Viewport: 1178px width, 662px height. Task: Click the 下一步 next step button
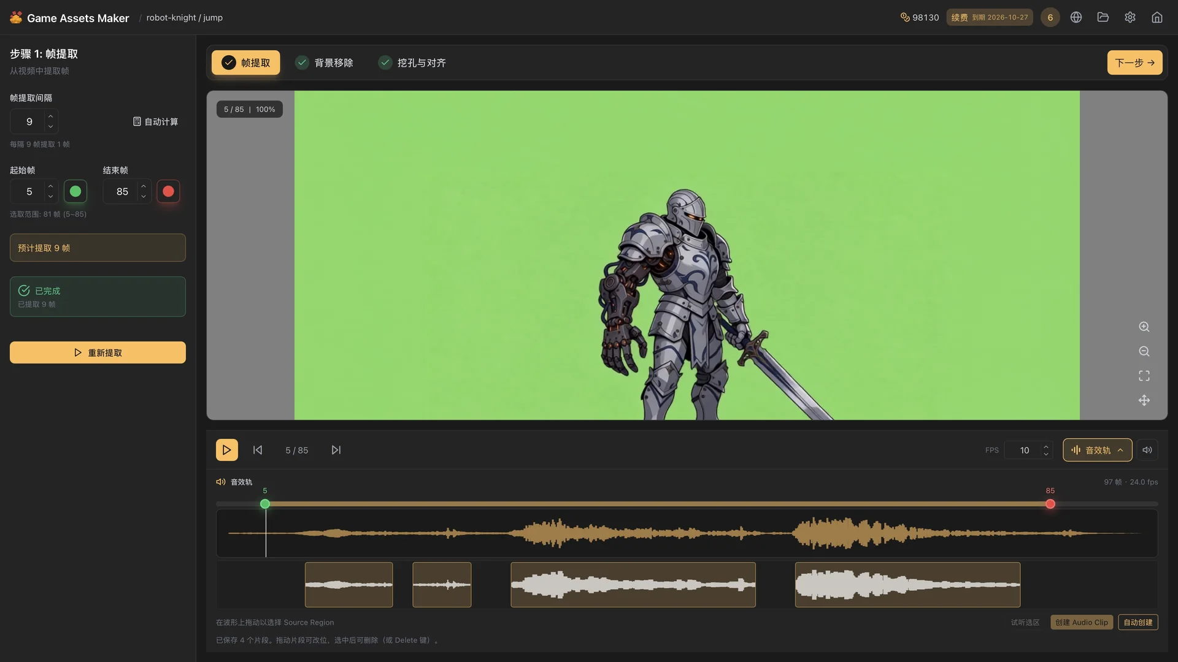(x=1134, y=63)
